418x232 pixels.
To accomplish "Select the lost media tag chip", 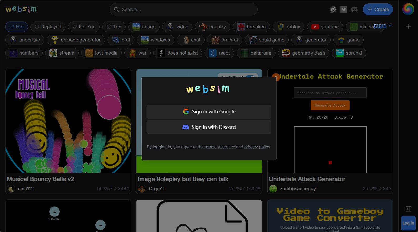I will pyautogui.click(x=101, y=53).
